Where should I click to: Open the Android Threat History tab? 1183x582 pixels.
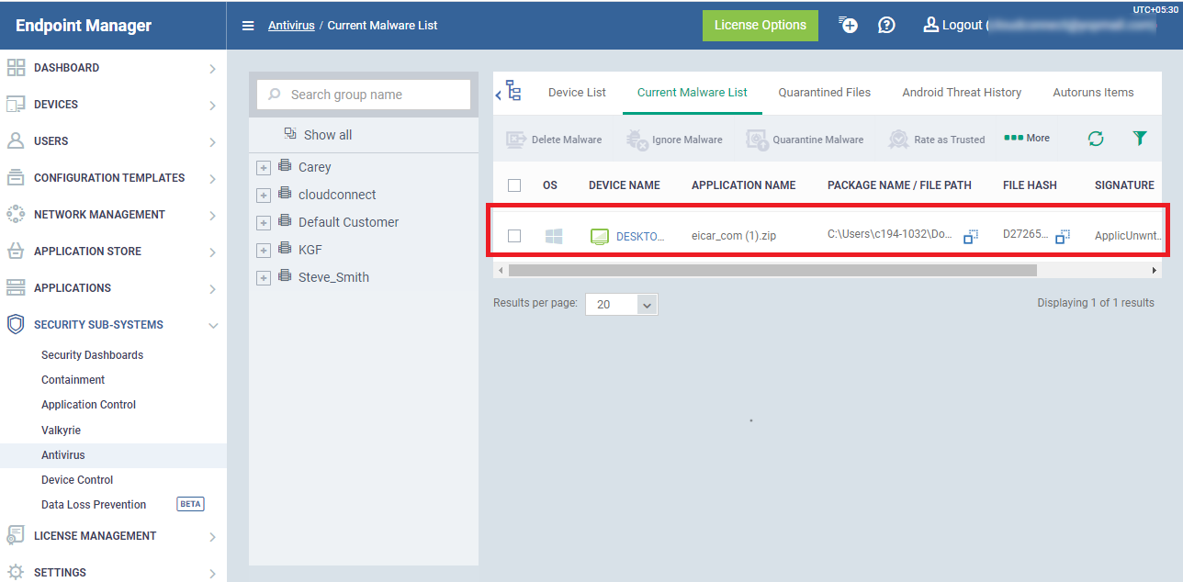click(962, 93)
